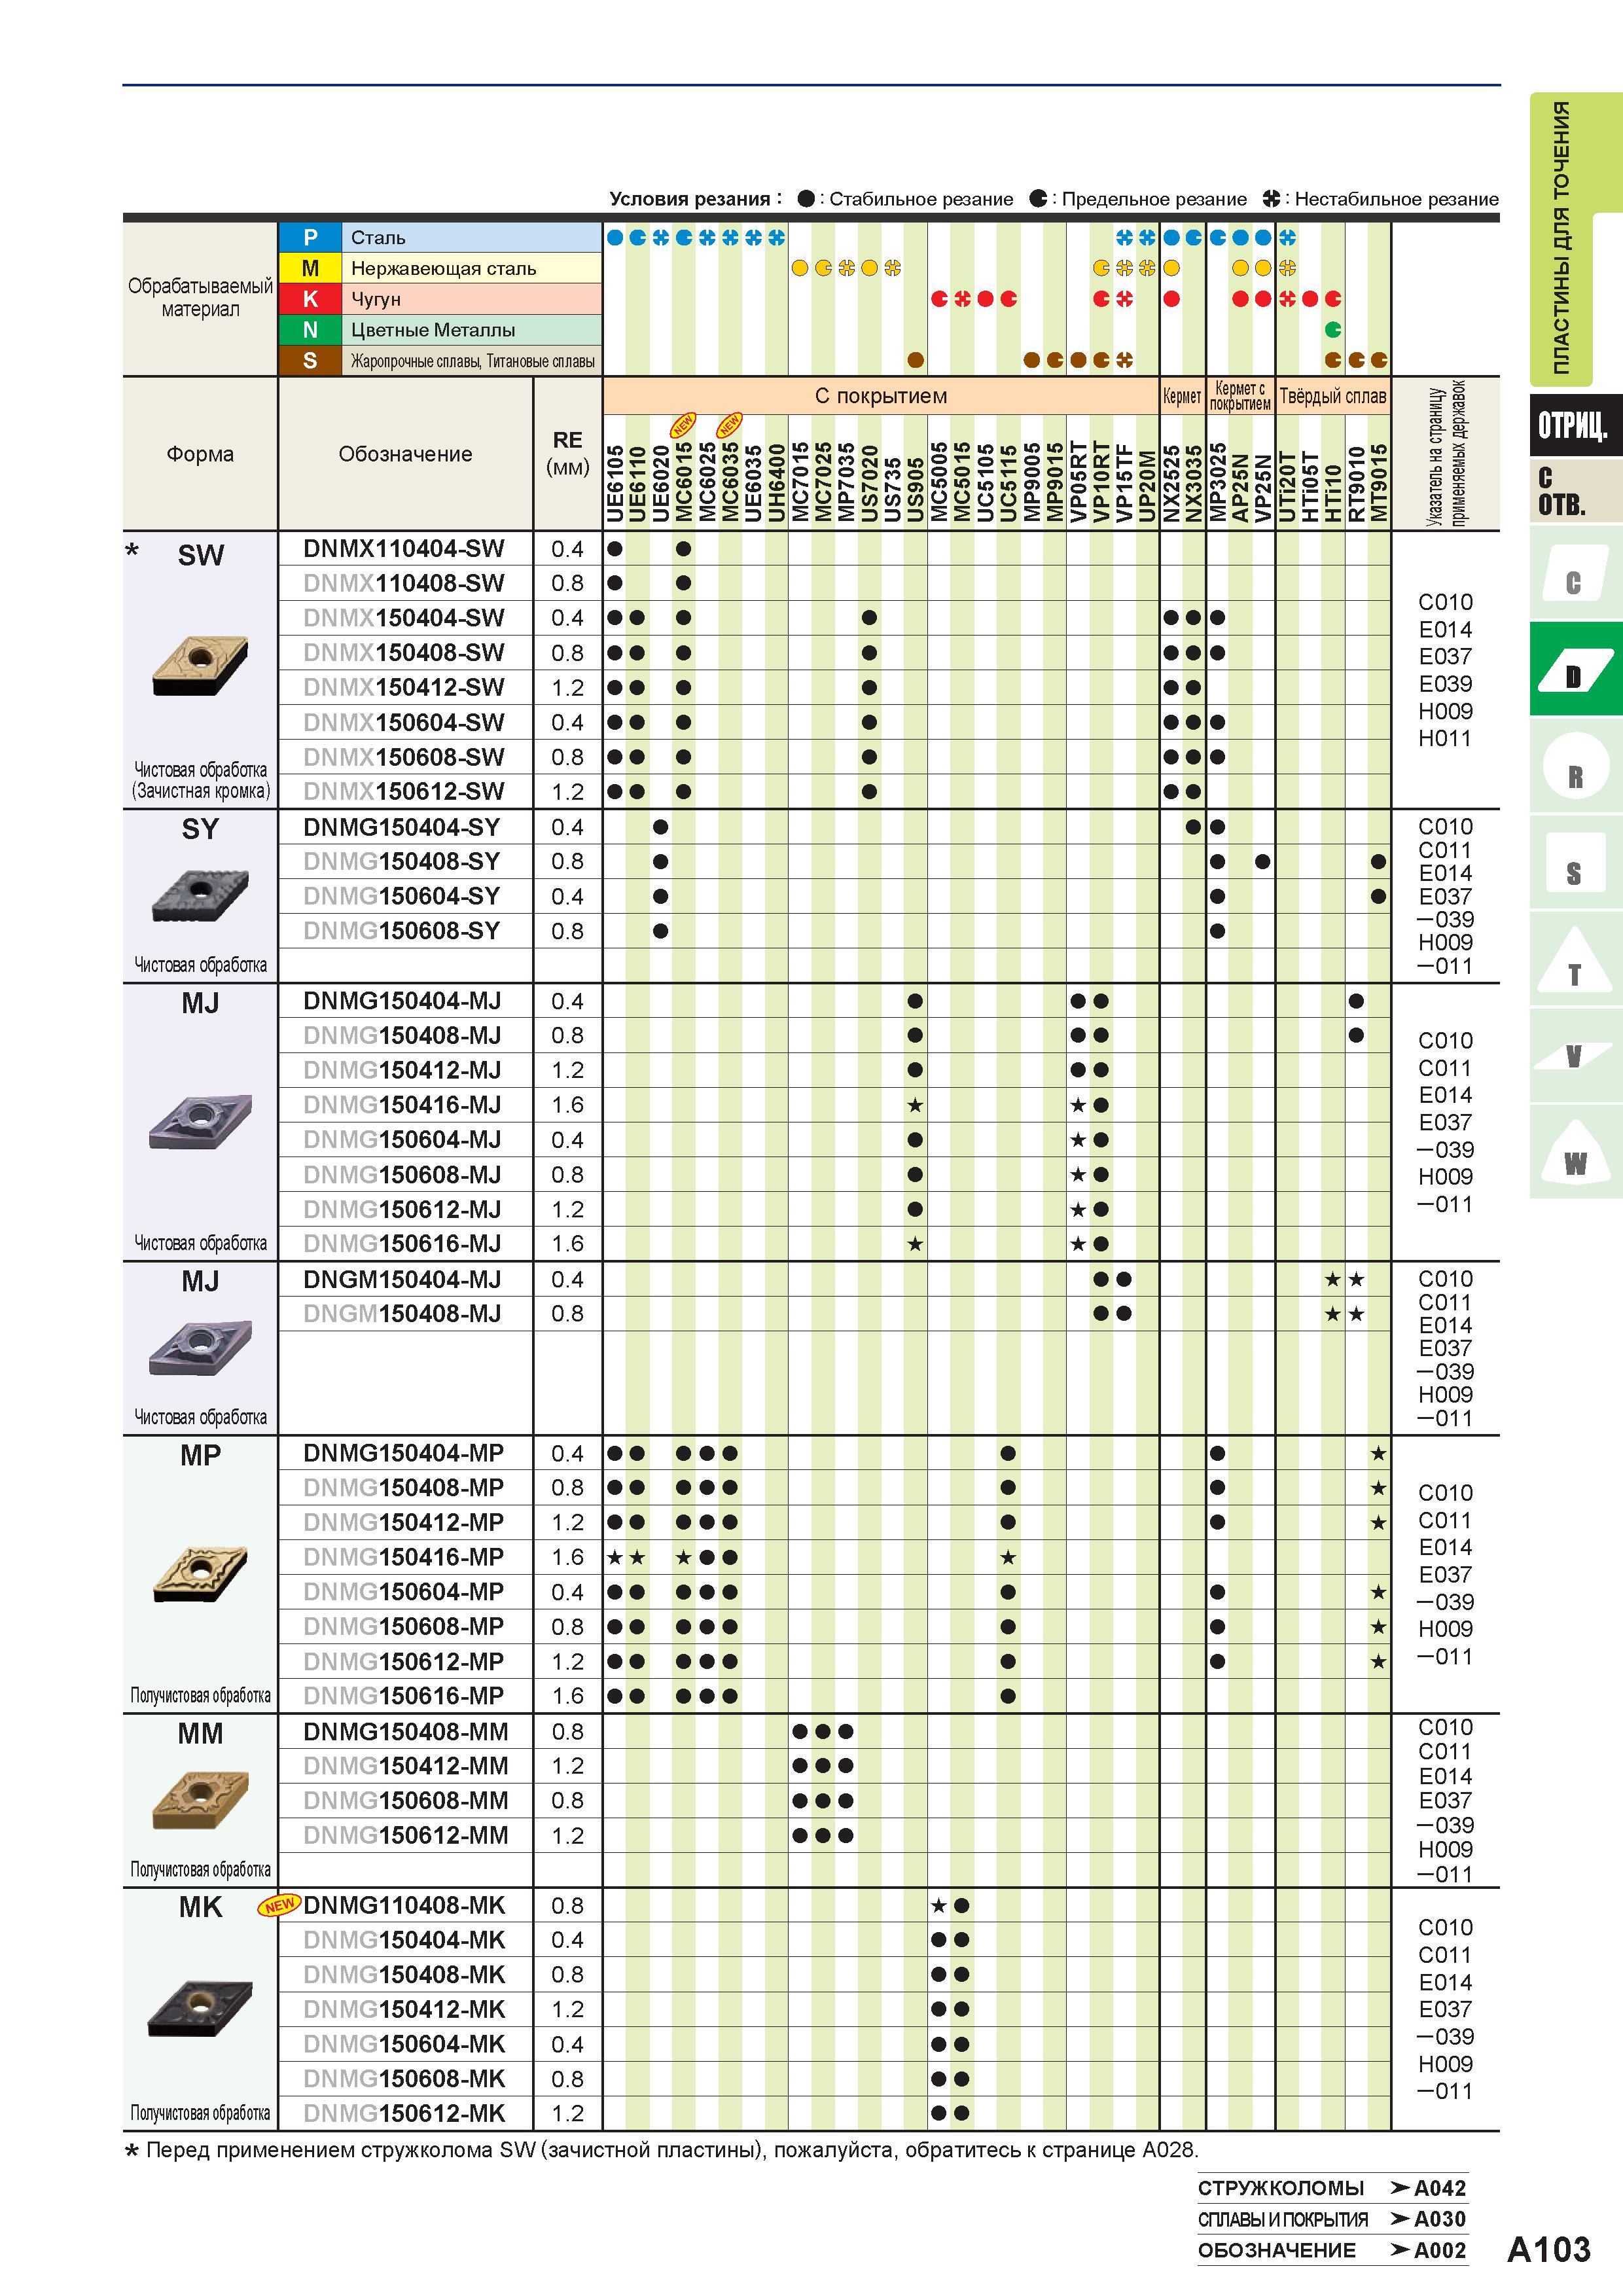
Task: Click the unstable cutting legend icon
Action: click(x=1271, y=199)
